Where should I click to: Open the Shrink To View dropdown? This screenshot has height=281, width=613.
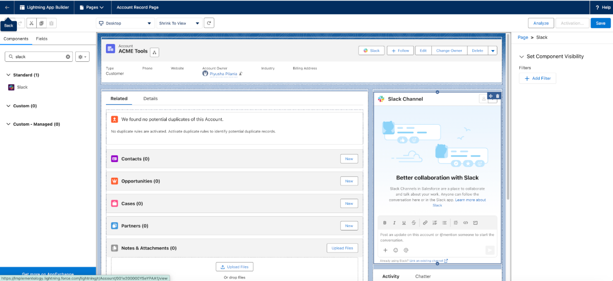click(x=179, y=23)
